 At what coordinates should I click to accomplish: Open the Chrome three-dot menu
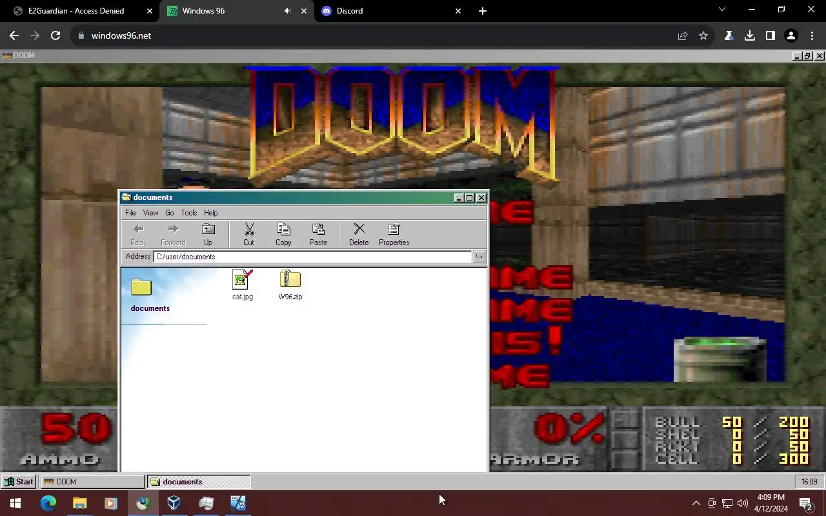pos(812,35)
